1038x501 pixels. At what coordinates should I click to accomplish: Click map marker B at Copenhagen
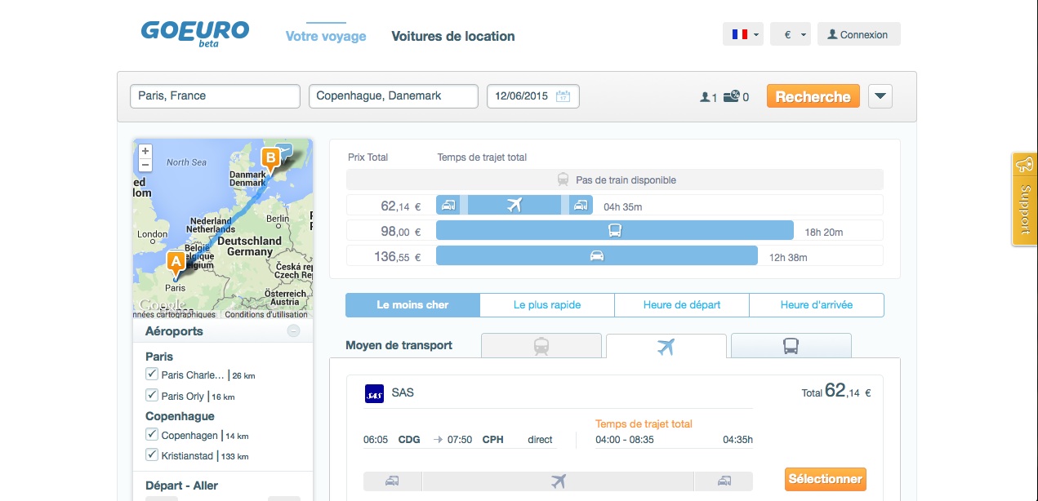tap(269, 157)
